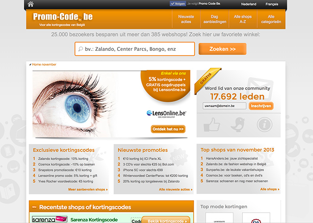Open Snapstore promotiecode: €10 korting
This screenshot has height=223, width=313.
pyautogui.click(x=65, y=170)
